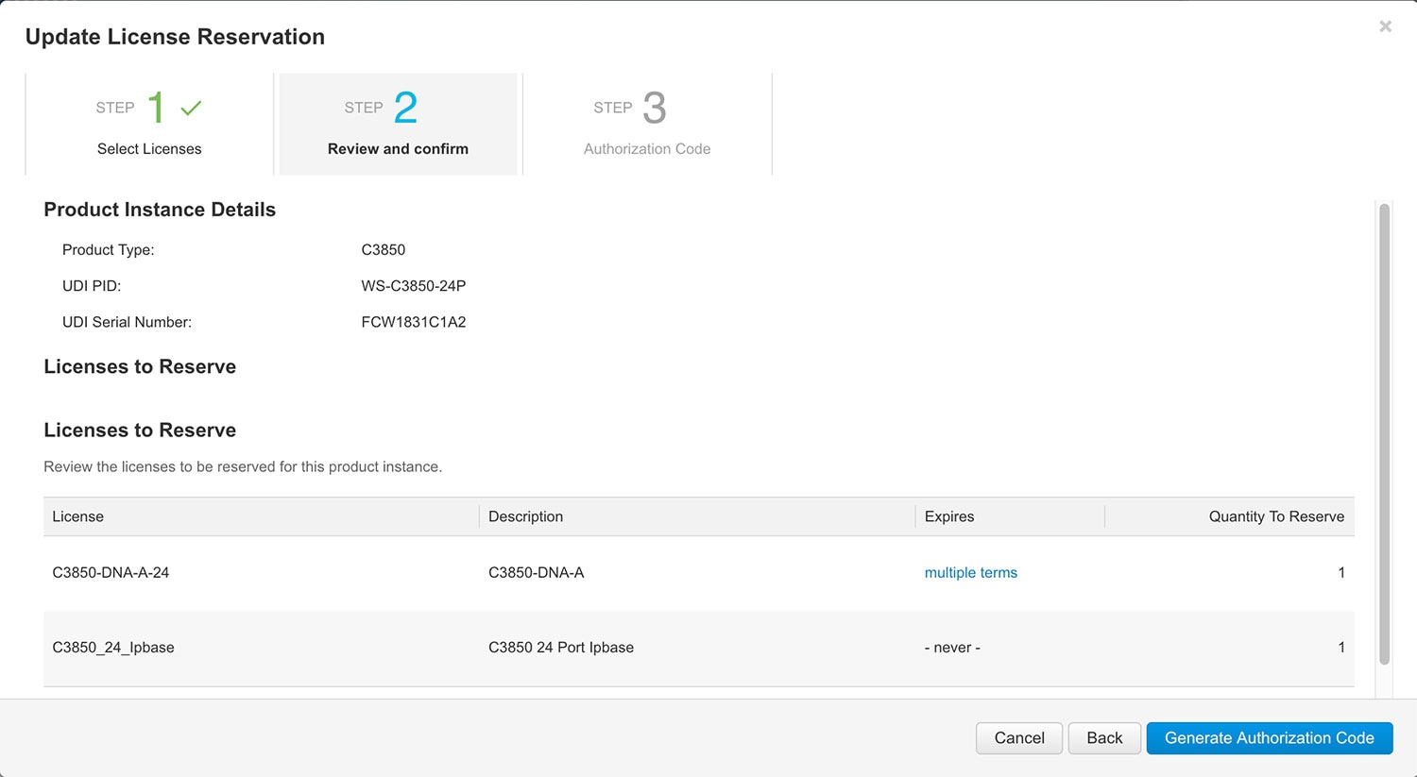The image size is (1417, 777).
Task: Close the Update License Reservation dialog
Action: 1385,26
